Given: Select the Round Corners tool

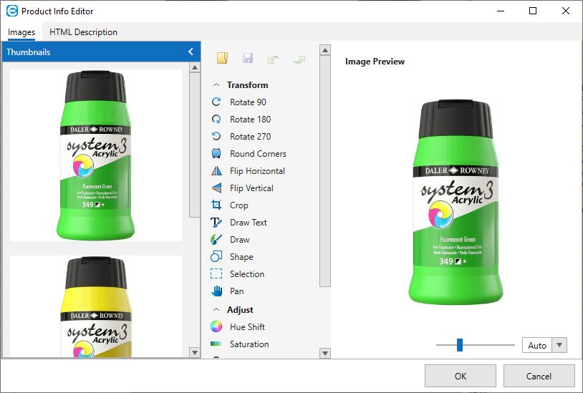Looking at the screenshot, I should coord(217,154).
